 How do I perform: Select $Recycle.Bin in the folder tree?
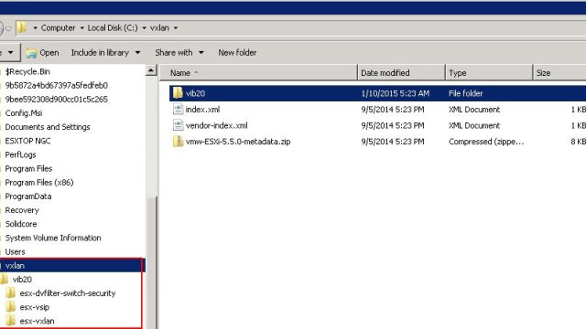pyautogui.click(x=27, y=71)
